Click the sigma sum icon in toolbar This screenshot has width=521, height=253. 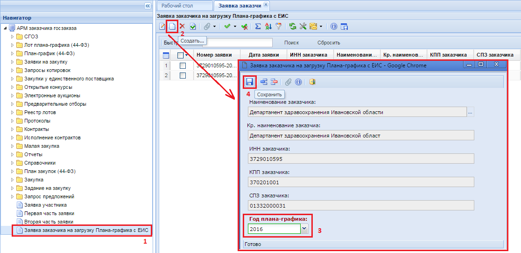pyautogui.click(x=258, y=27)
